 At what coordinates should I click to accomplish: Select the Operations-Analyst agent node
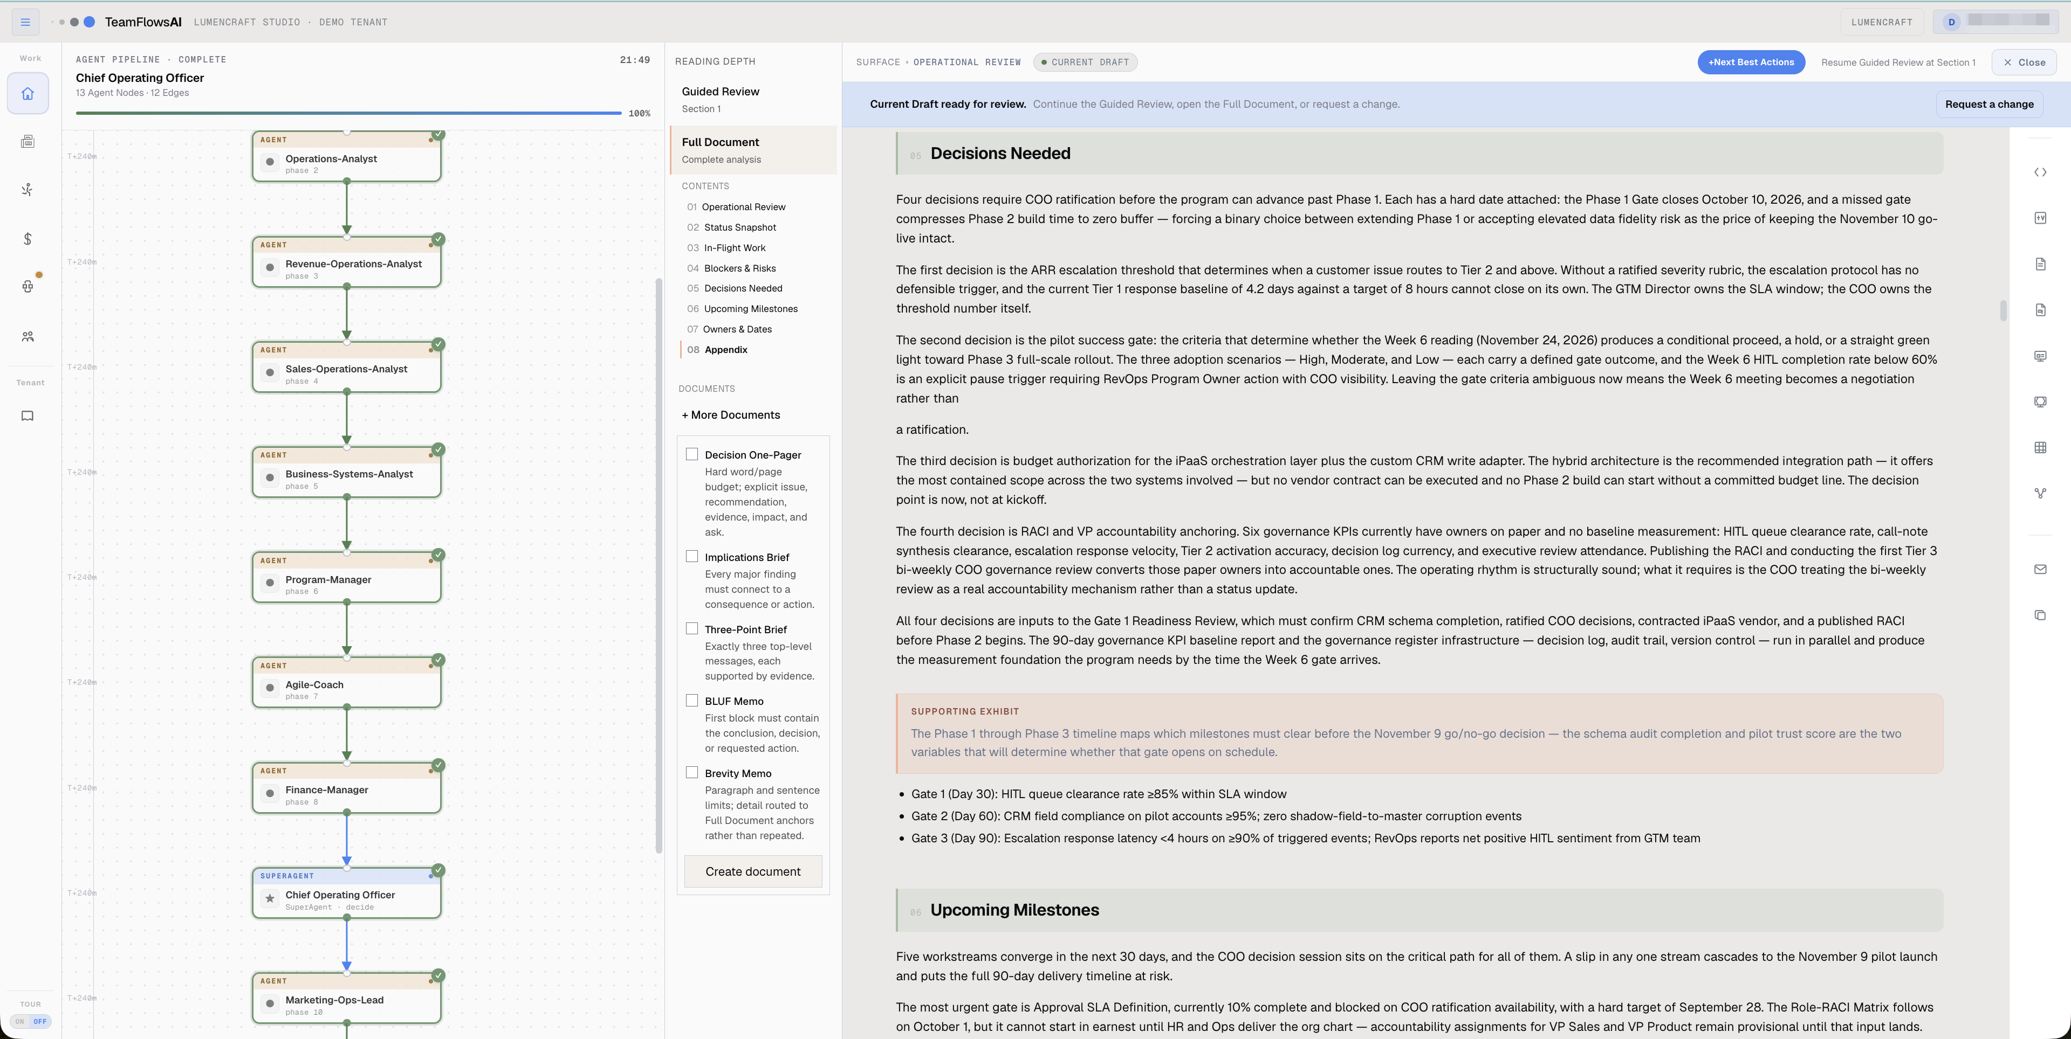[x=346, y=157]
